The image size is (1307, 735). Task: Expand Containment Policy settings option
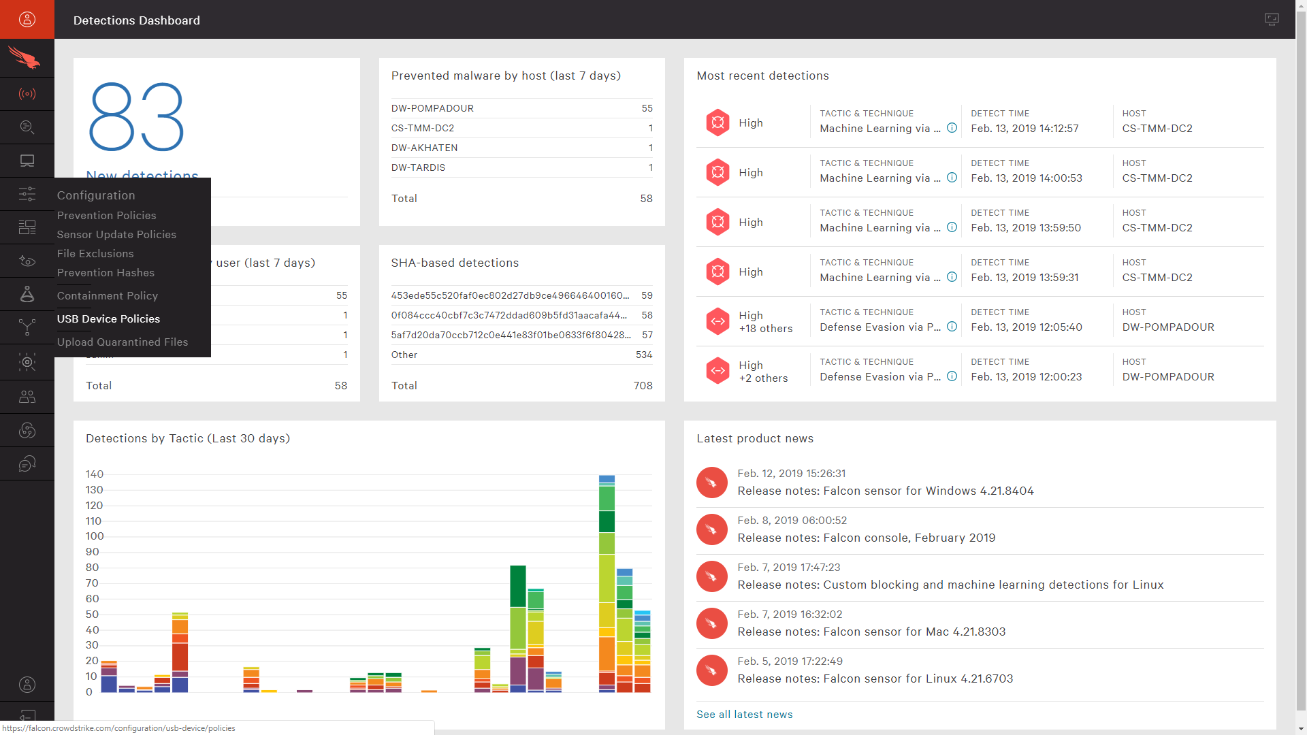(x=108, y=295)
